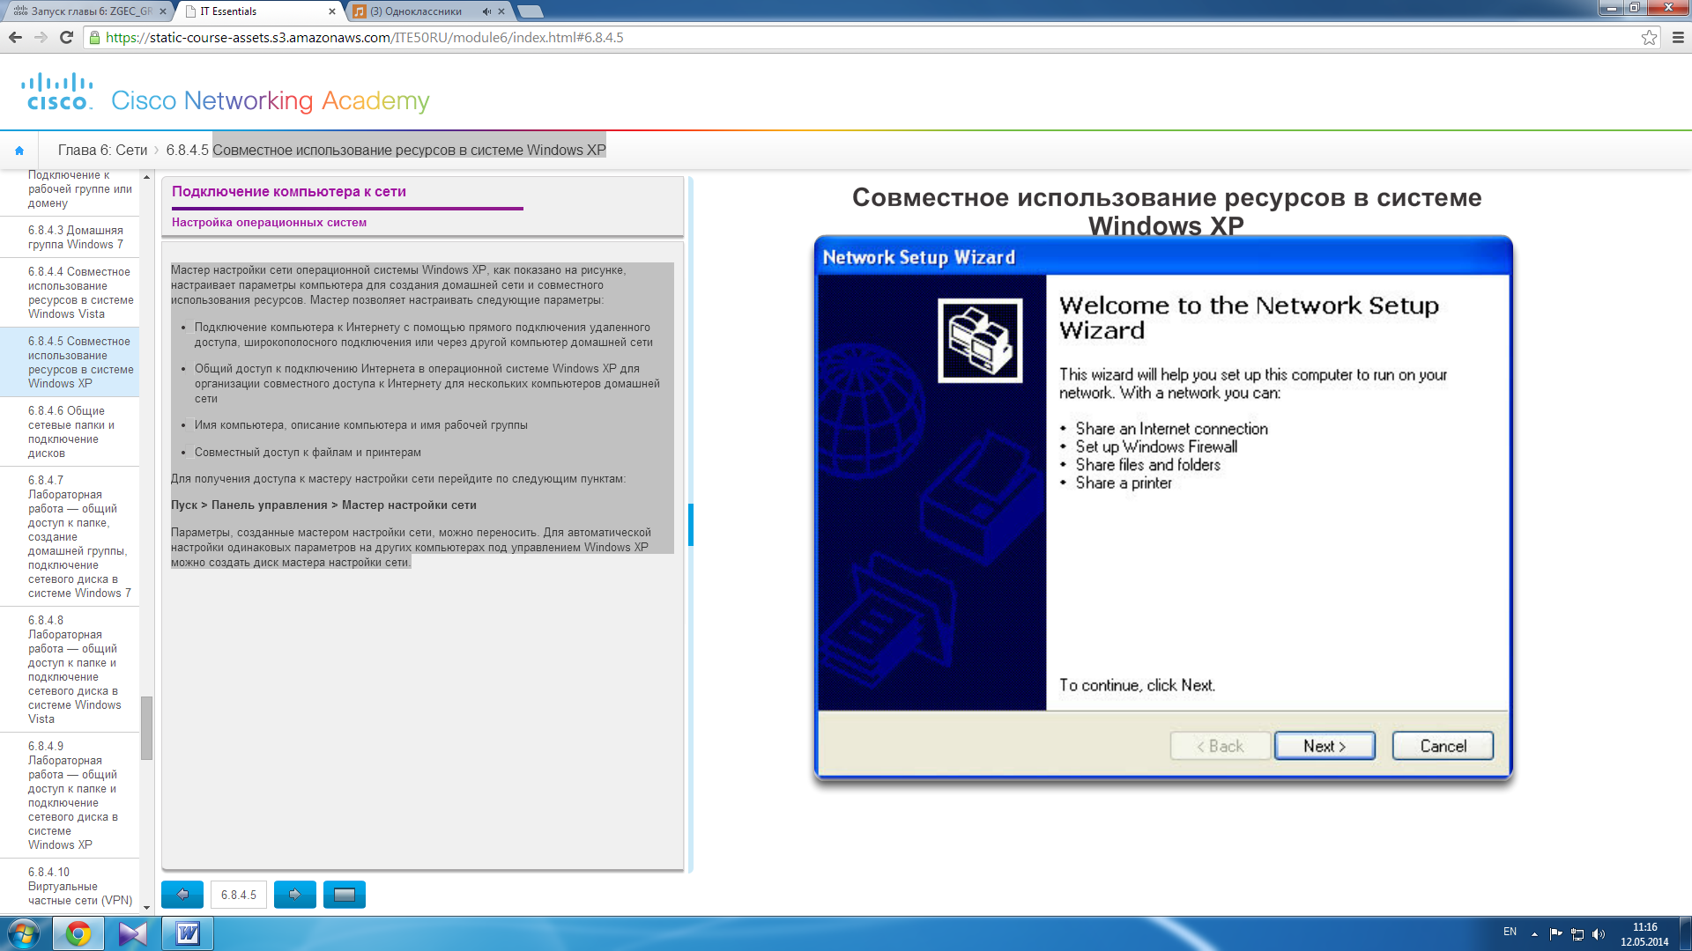Open the Глава 6: Сети breadcrumb
Image resolution: width=1692 pixels, height=951 pixels.
[x=102, y=151]
